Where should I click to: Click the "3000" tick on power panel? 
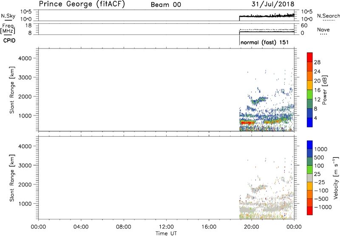pos(25,78)
